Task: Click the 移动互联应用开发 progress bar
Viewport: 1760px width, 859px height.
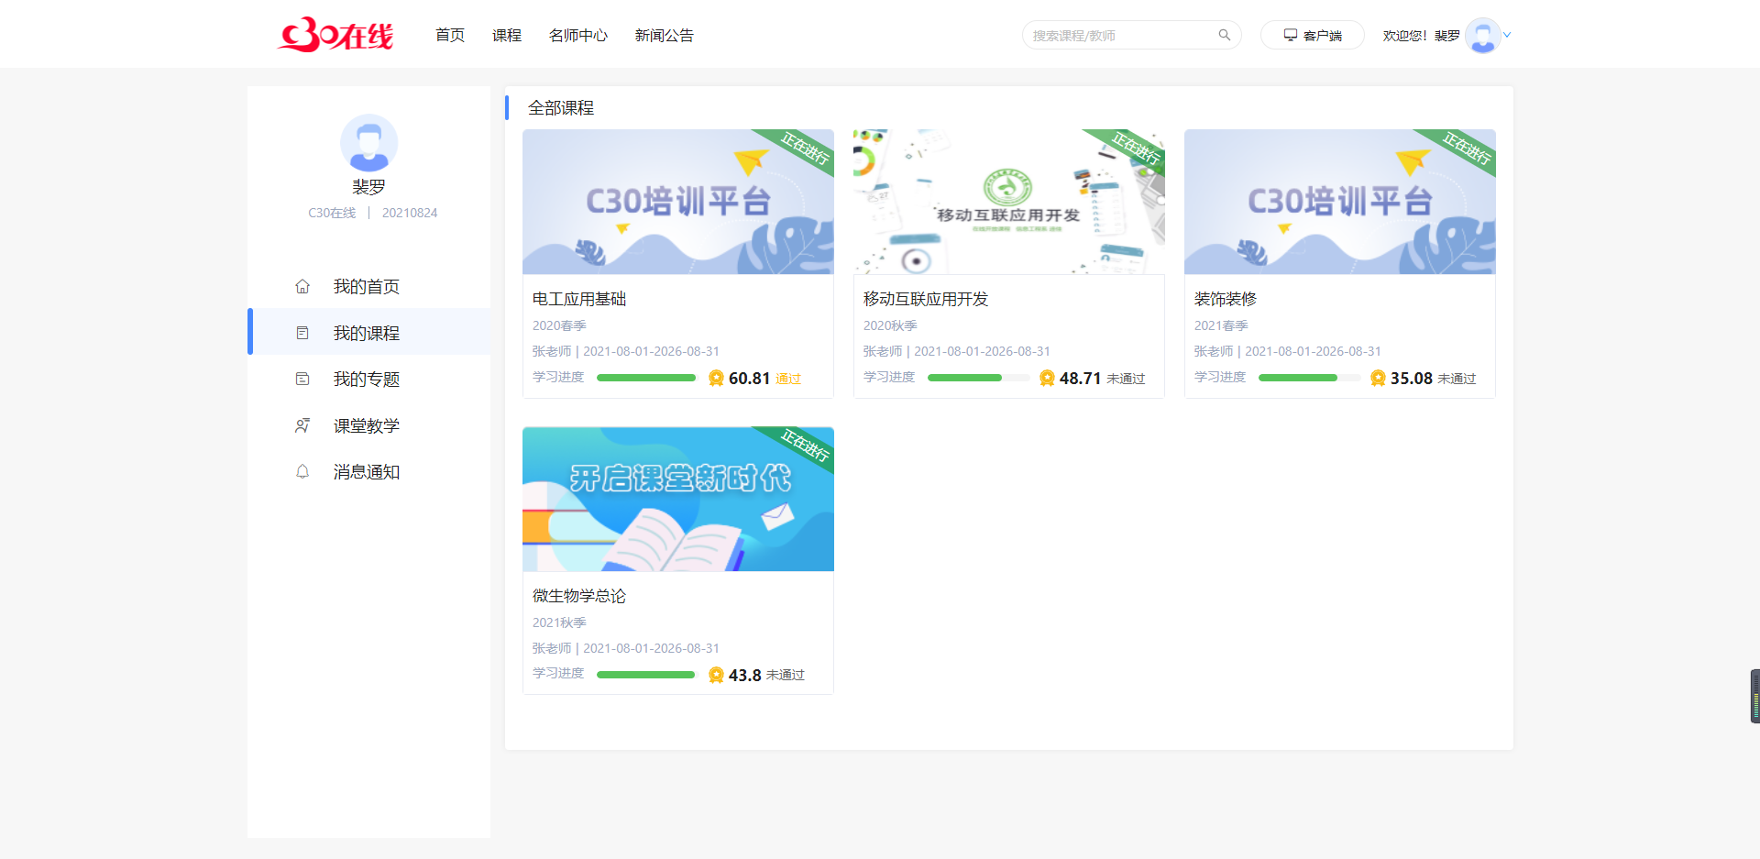Action: 977,378
